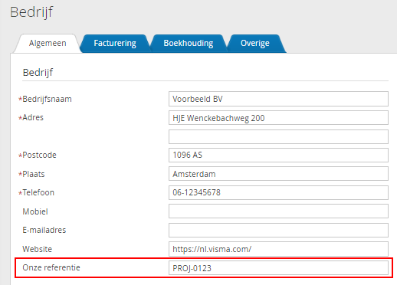Click the E-mailadres label
Screen dimensions: 397x285
tap(44, 230)
